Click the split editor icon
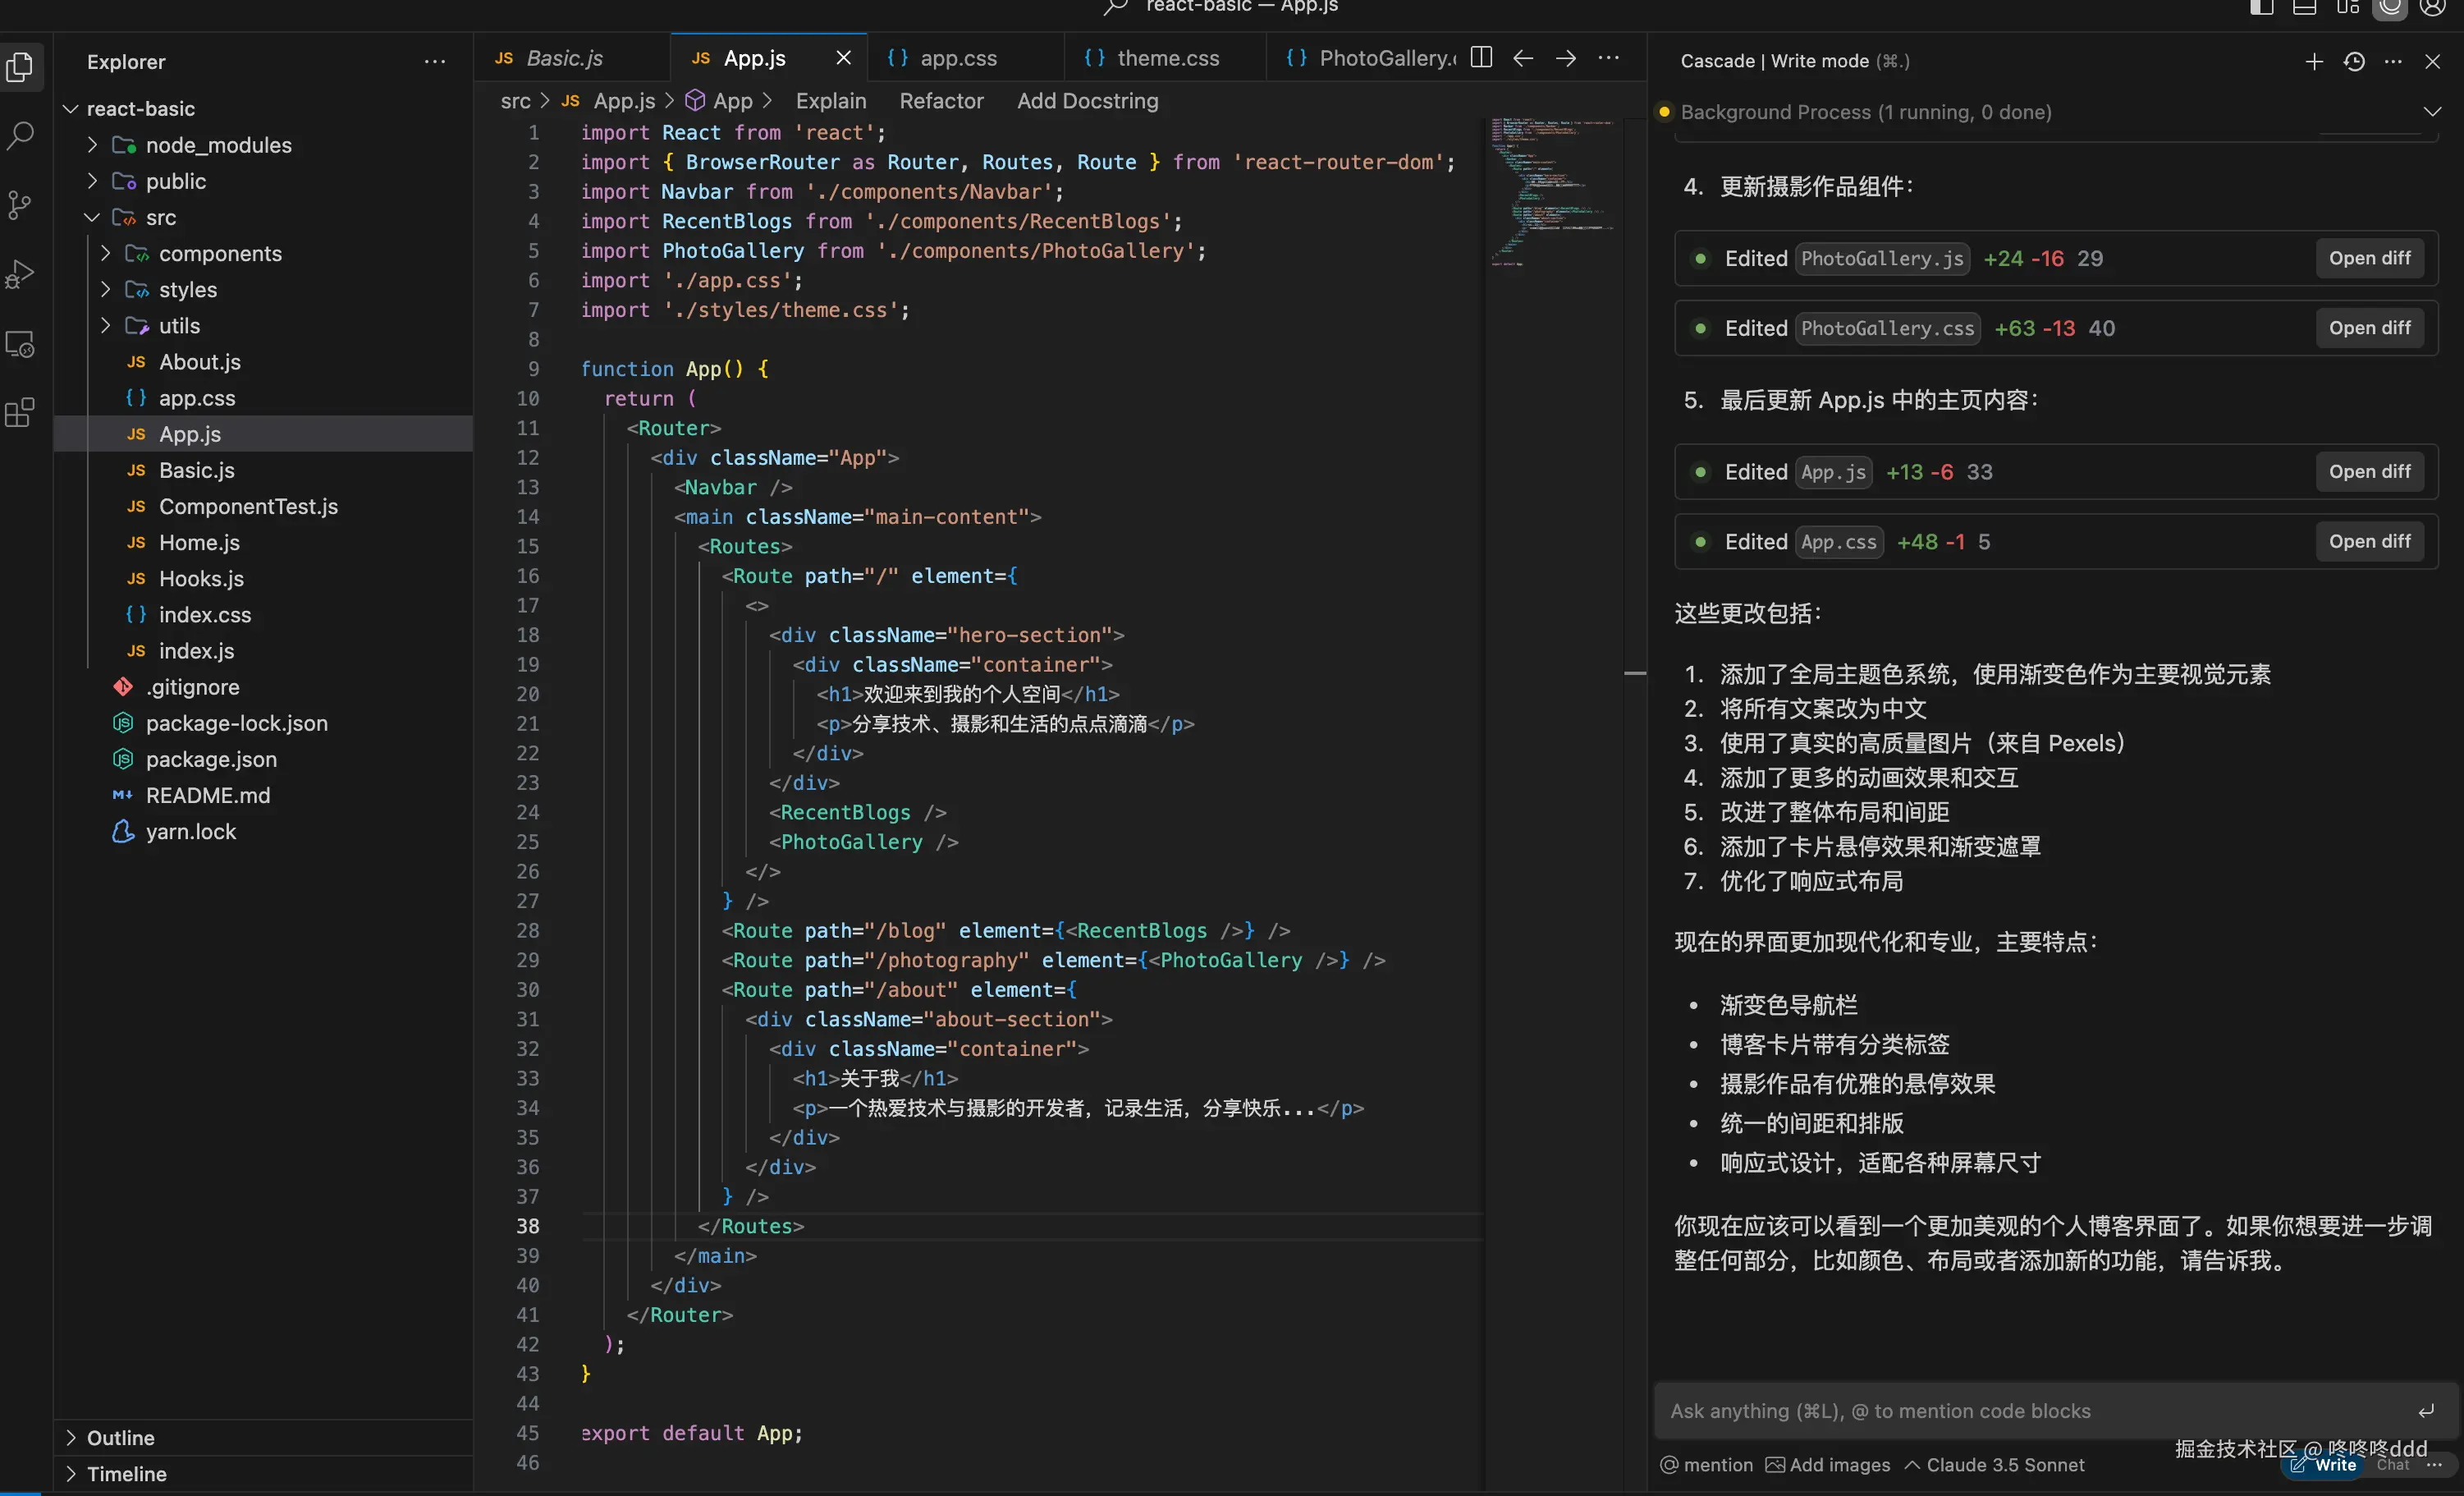This screenshot has height=1496, width=2464. click(1481, 58)
